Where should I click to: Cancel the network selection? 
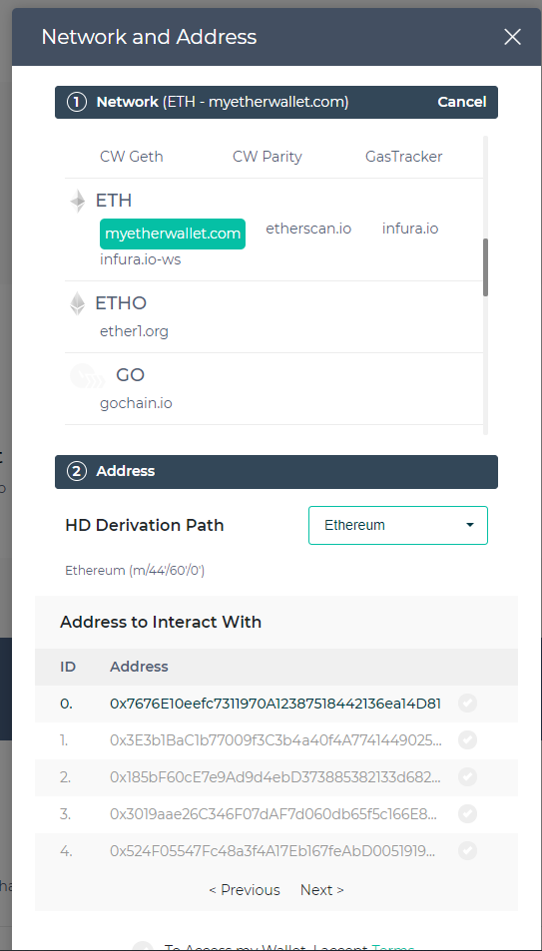click(462, 102)
